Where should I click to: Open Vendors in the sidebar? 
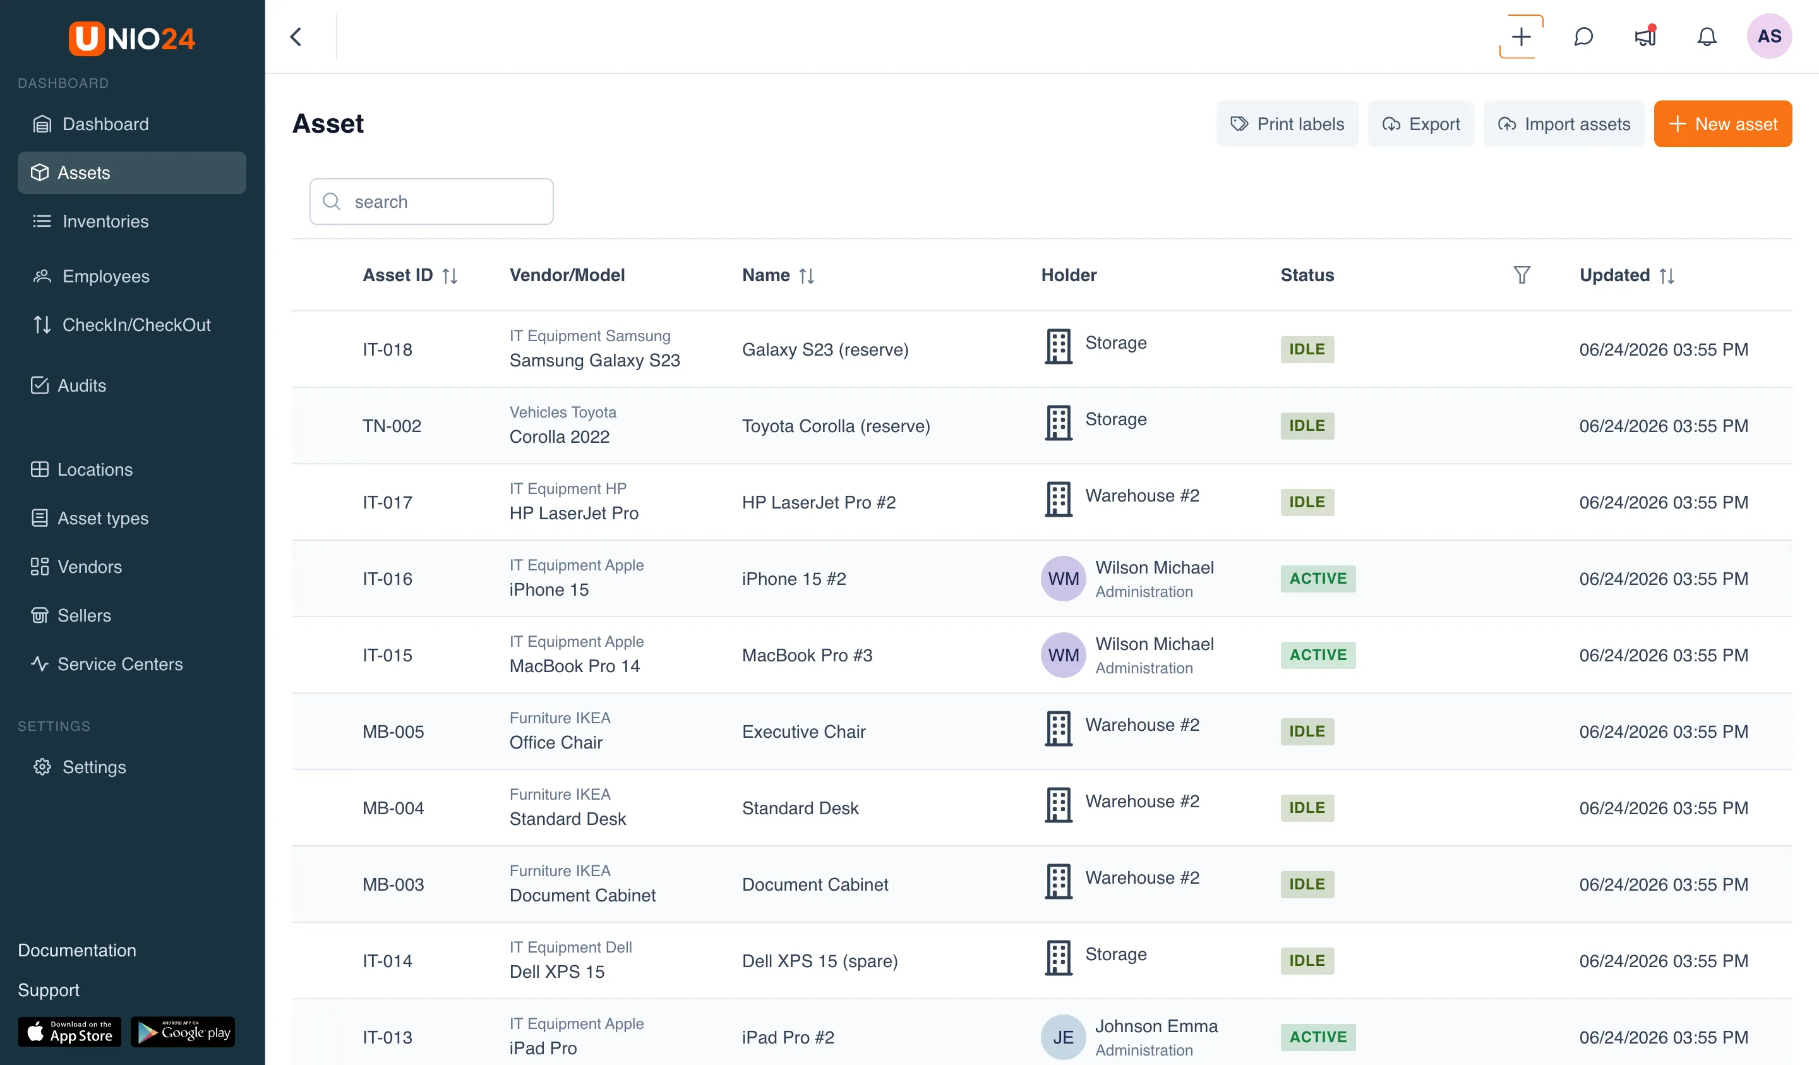(131, 567)
